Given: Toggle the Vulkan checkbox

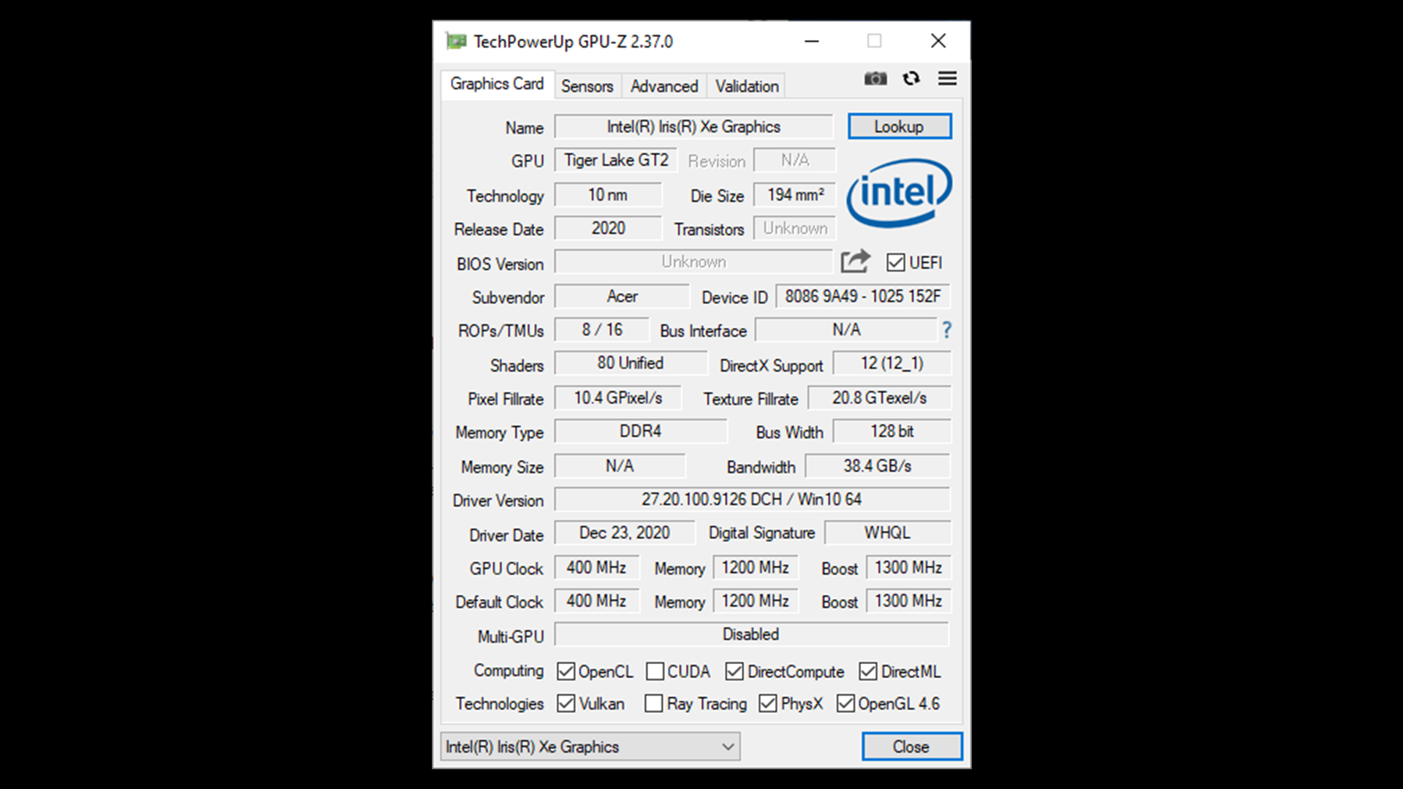Looking at the screenshot, I should (566, 704).
